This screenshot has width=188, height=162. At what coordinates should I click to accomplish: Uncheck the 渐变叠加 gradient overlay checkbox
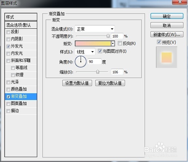(x=8, y=96)
